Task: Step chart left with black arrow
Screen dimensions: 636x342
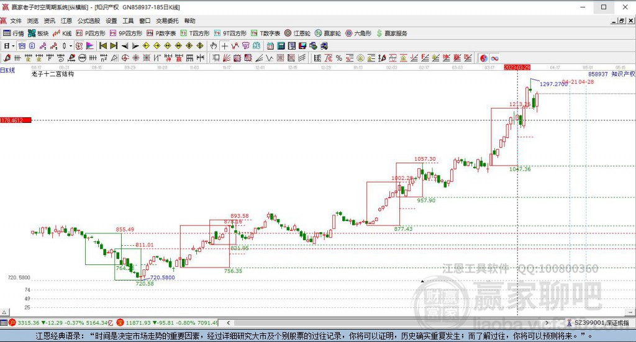Action: point(124,46)
